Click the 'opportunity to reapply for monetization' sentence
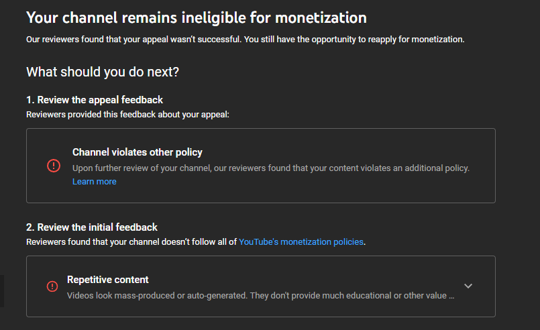 click(376, 40)
